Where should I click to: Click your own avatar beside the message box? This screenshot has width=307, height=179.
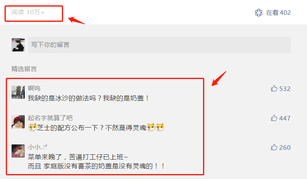[x=18, y=45]
